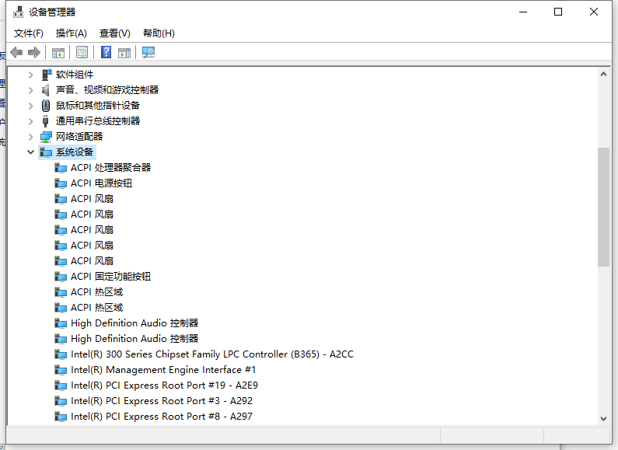
Task: Click the 网络适配器 network icon
Action: pos(47,137)
